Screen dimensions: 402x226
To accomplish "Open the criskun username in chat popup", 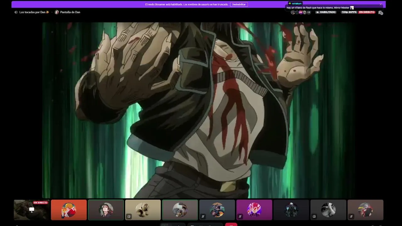I will click(x=297, y=3).
